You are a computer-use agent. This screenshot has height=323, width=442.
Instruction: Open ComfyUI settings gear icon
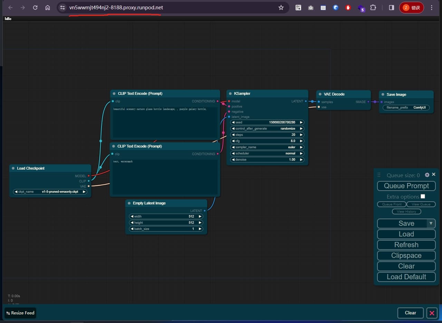point(427,175)
